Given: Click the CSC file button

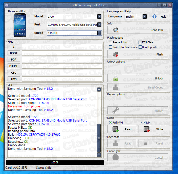Looking at the screenshot, I should coord(14,73).
